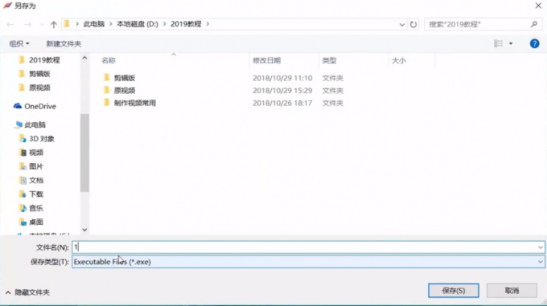Click the search magnifier icon
Image resolution: width=547 pixels, height=306 pixels.
pos(534,24)
